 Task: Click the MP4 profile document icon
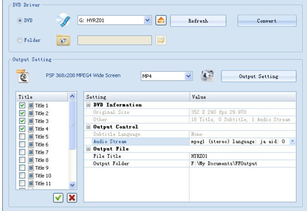click(x=22, y=76)
